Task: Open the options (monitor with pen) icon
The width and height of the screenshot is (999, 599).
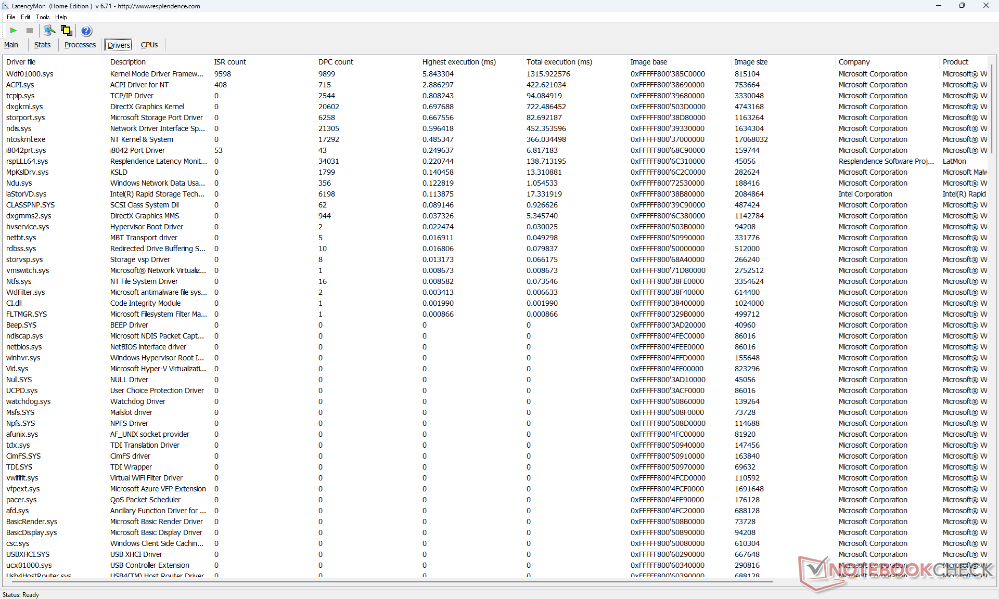Action: 49,31
